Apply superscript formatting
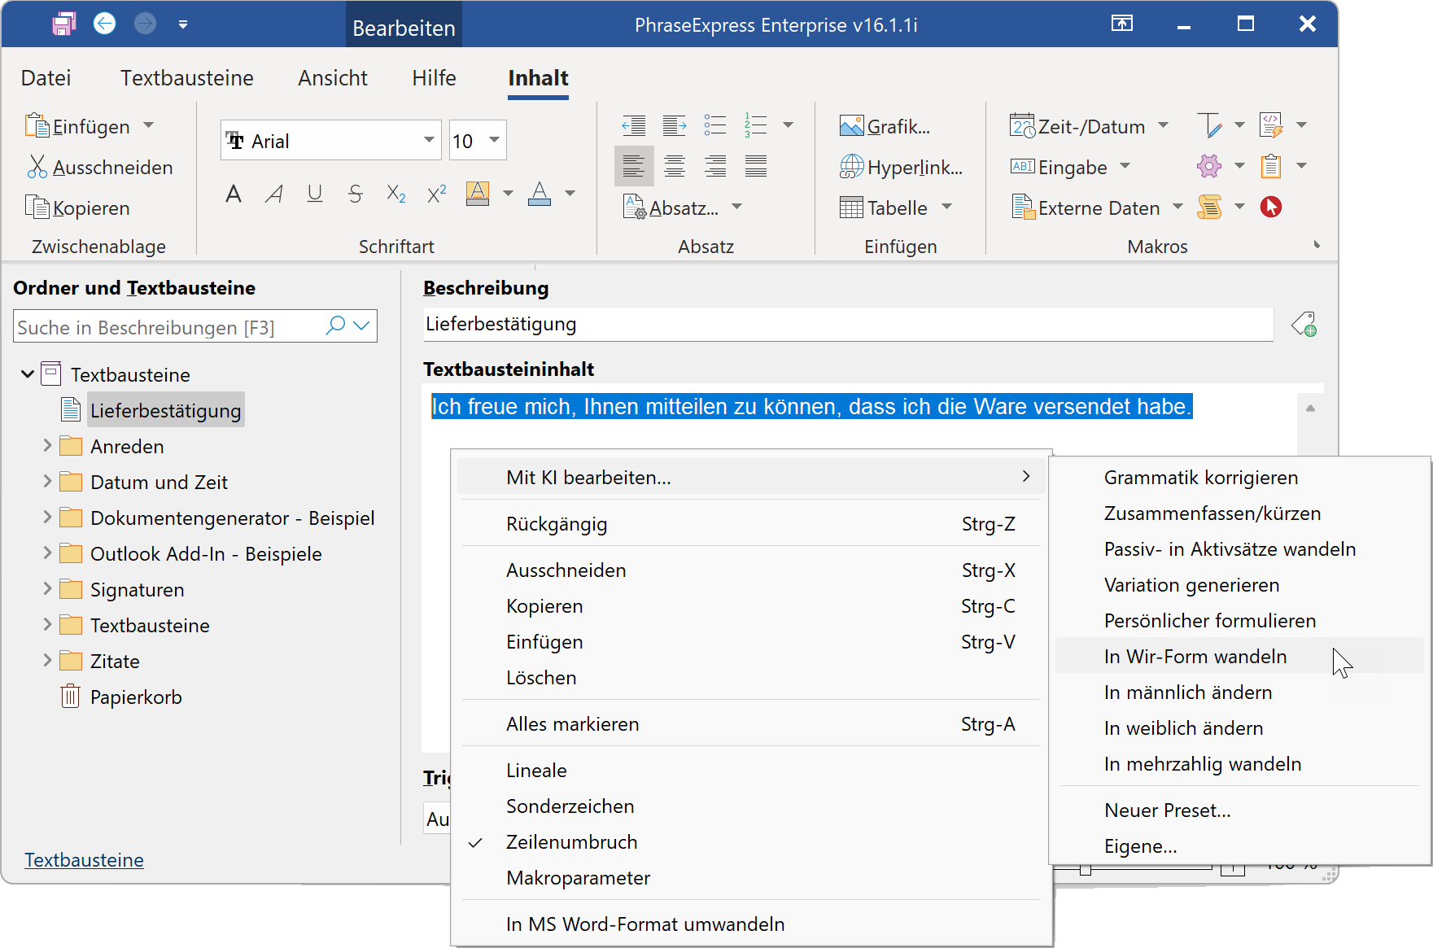Screen dimensions: 1433x948 pos(437,194)
